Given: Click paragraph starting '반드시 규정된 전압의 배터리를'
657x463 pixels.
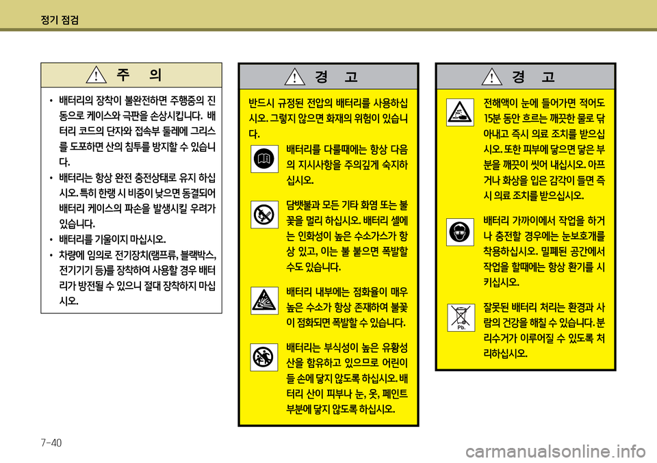Looking at the screenshot, I should tap(328, 119).
